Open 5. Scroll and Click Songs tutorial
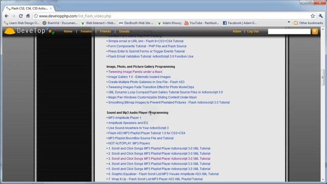Screen dimensions: 327x184 pos(159,169)
